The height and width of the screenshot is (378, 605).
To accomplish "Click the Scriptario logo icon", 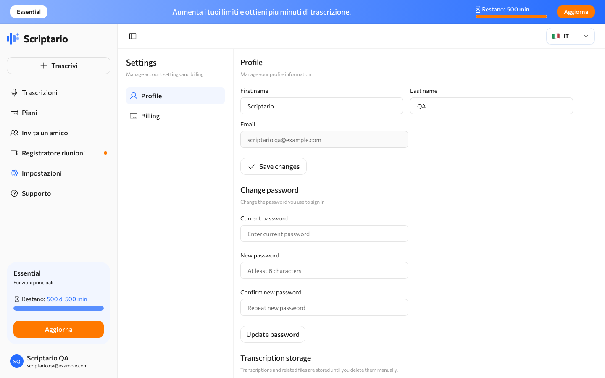I will pos(13,39).
